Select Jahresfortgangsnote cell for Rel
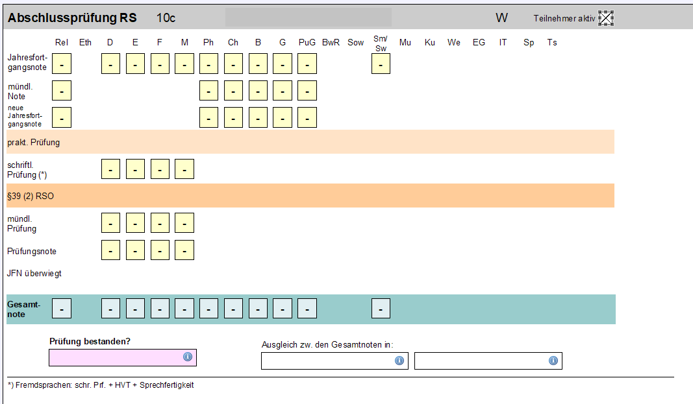Screen dimensions: 693x404 tap(62, 64)
